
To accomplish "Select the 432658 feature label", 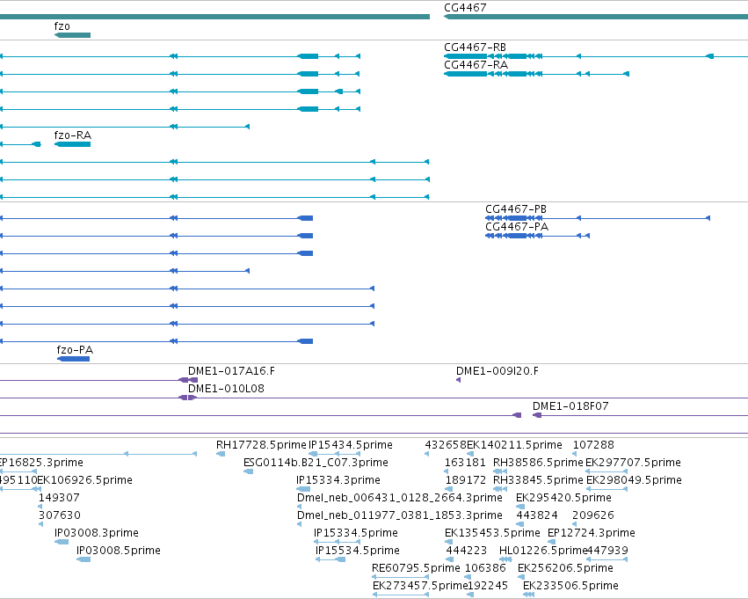I will pyautogui.click(x=446, y=445).
